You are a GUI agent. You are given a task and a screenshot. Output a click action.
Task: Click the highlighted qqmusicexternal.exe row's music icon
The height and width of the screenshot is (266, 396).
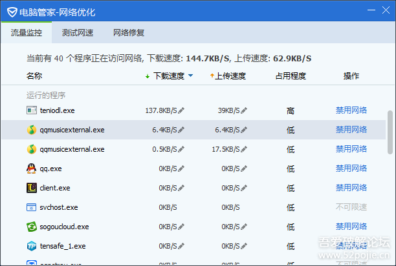coord(32,130)
